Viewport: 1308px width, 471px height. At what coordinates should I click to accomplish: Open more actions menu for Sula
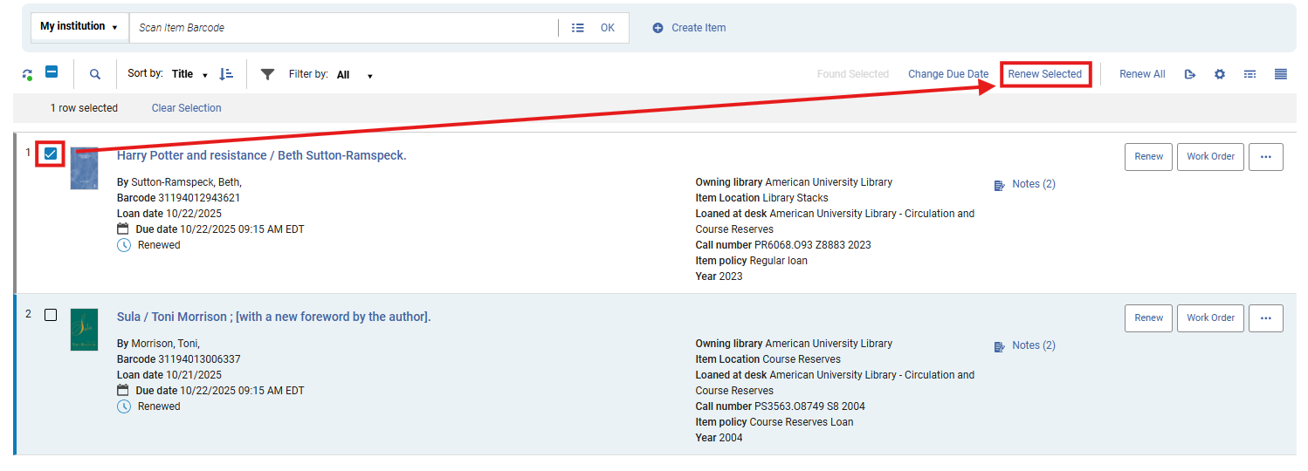click(x=1265, y=317)
